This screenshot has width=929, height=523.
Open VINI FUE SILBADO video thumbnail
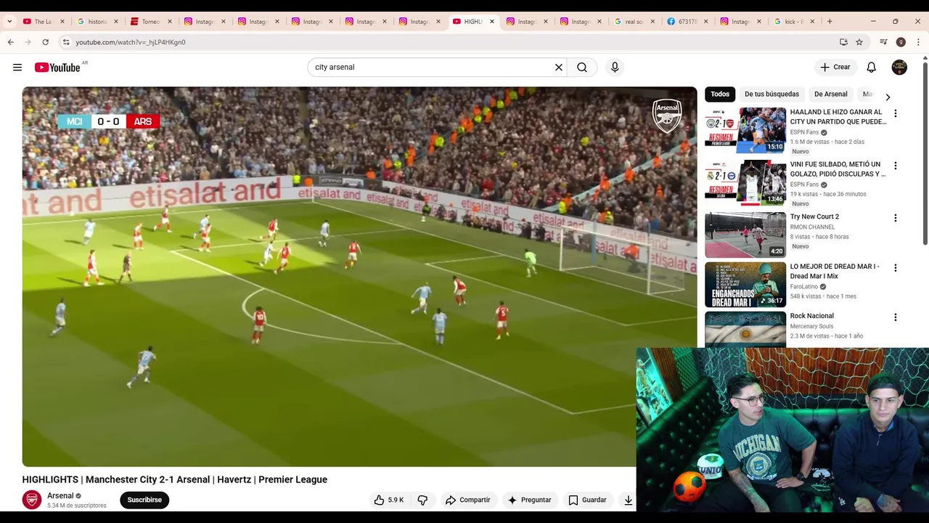tap(745, 182)
